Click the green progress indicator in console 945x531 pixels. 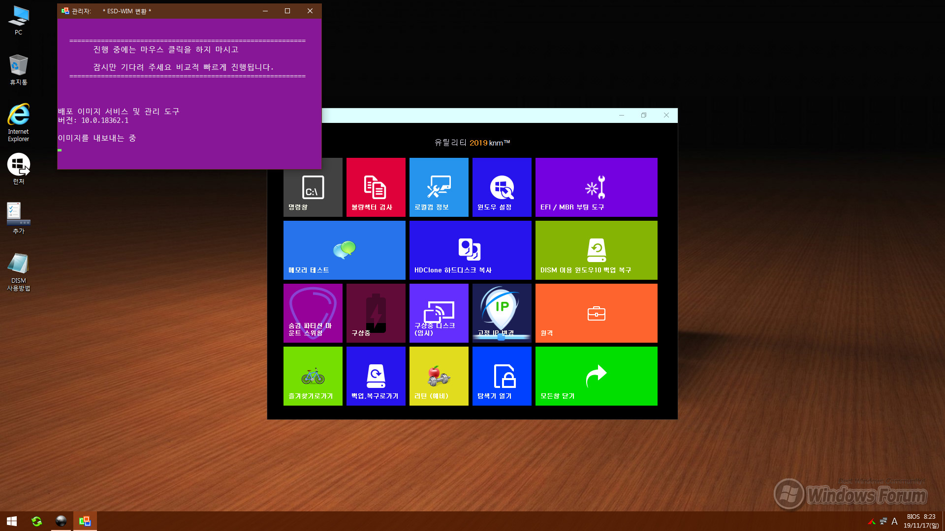pos(60,150)
